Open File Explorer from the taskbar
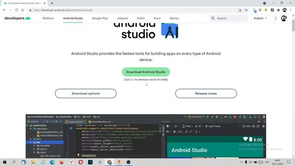 pos(33,162)
